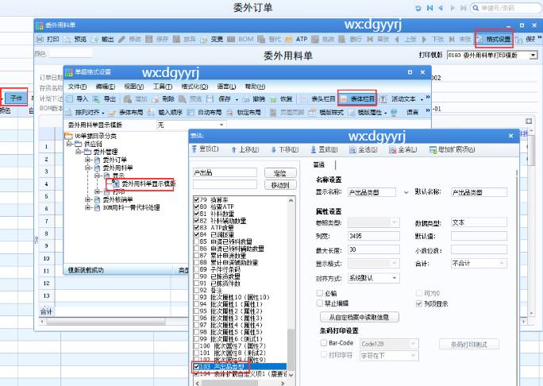Uncheck the 列项显示 checkbox
This screenshot has height=386, width=543.
click(419, 303)
